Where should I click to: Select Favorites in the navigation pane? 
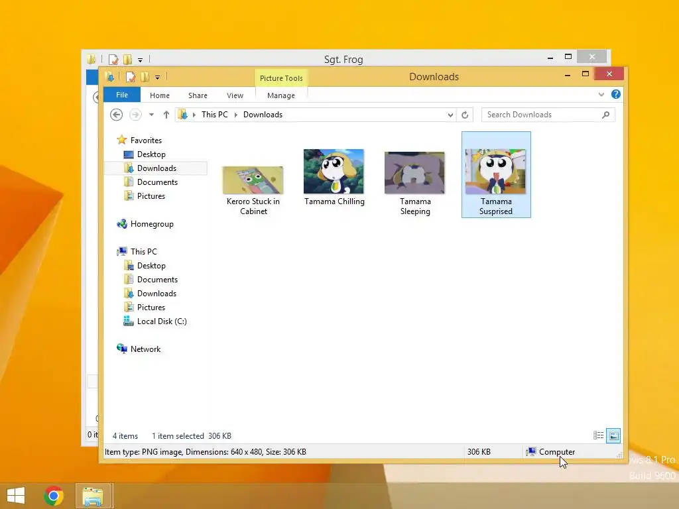[146, 141]
